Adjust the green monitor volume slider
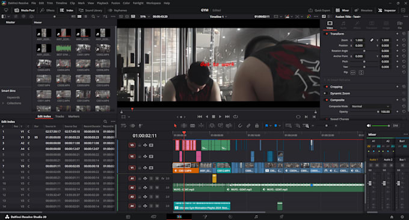This screenshot has height=220, width=409. pyautogui.click(x=381, y=126)
